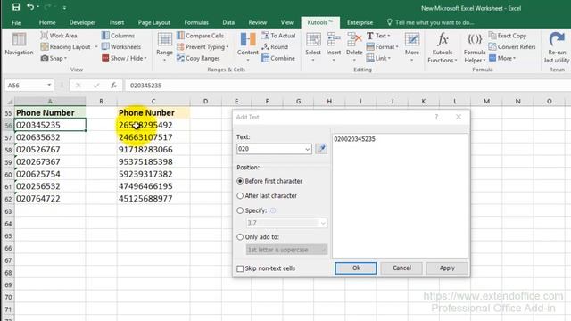Screen dimensions: 571x321
Task: Open Kutools Functions
Action: [443, 47]
